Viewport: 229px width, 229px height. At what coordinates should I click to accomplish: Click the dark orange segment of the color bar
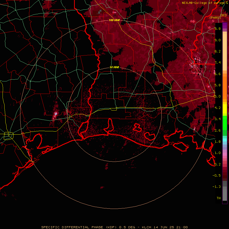[225, 88]
